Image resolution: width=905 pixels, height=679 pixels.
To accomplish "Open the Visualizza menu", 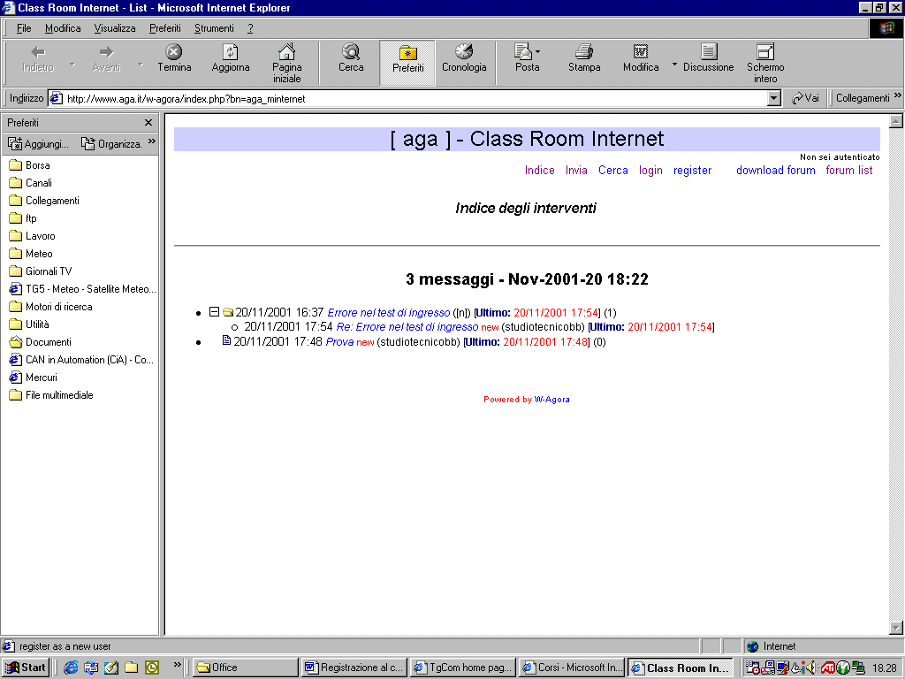I will pyautogui.click(x=115, y=28).
